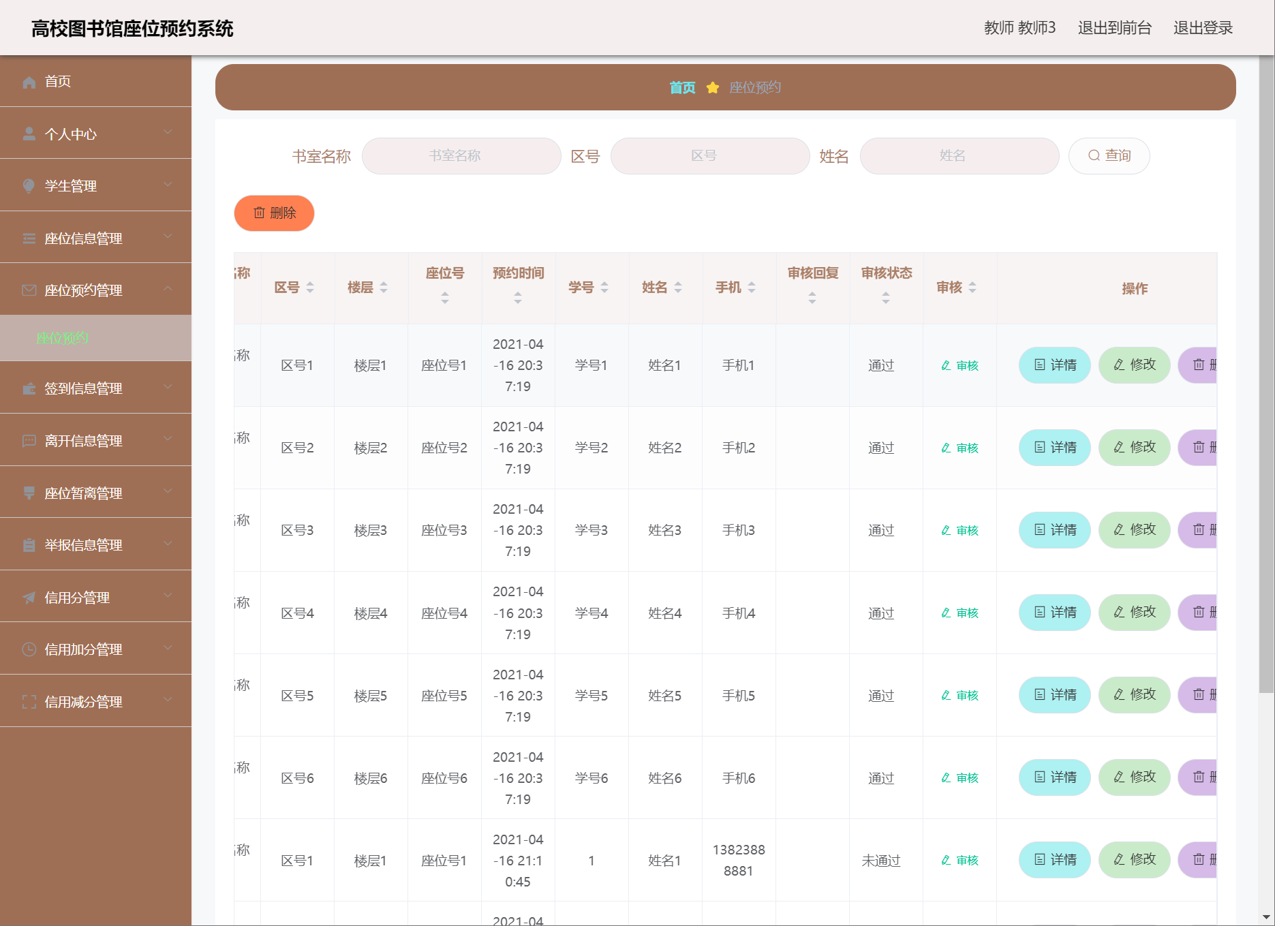Image resolution: width=1275 pixels, height=926 pixels.
Task: Click the clock icon beside 信用加分管理
Action: tap(29, 649)
